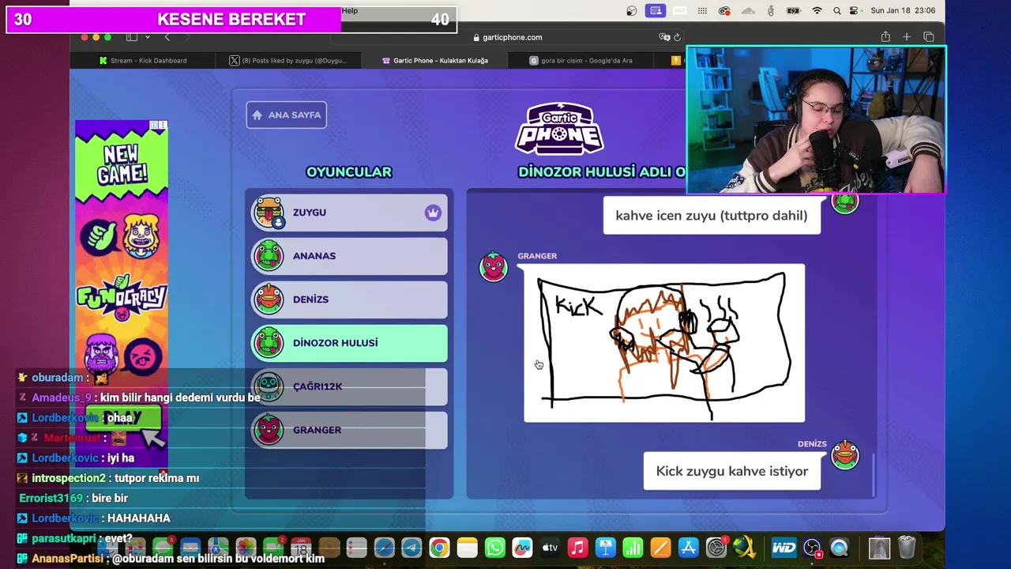1011x569 pixels.
Task: Click Zuygu's avatar in the players list
Action: 269,213
